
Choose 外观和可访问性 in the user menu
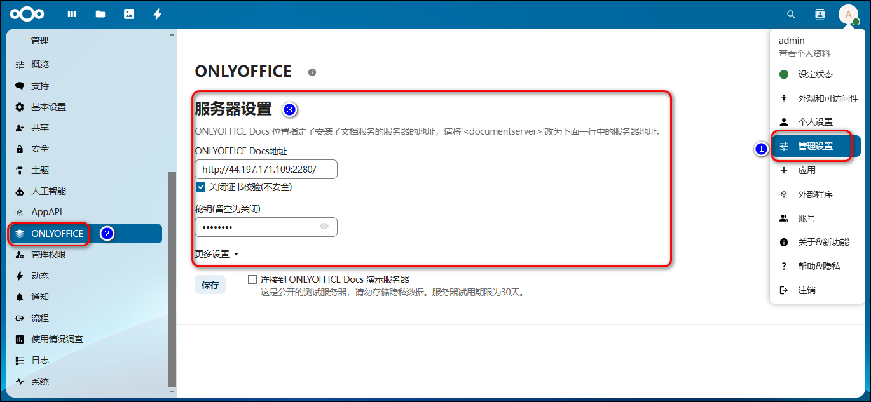817,98
